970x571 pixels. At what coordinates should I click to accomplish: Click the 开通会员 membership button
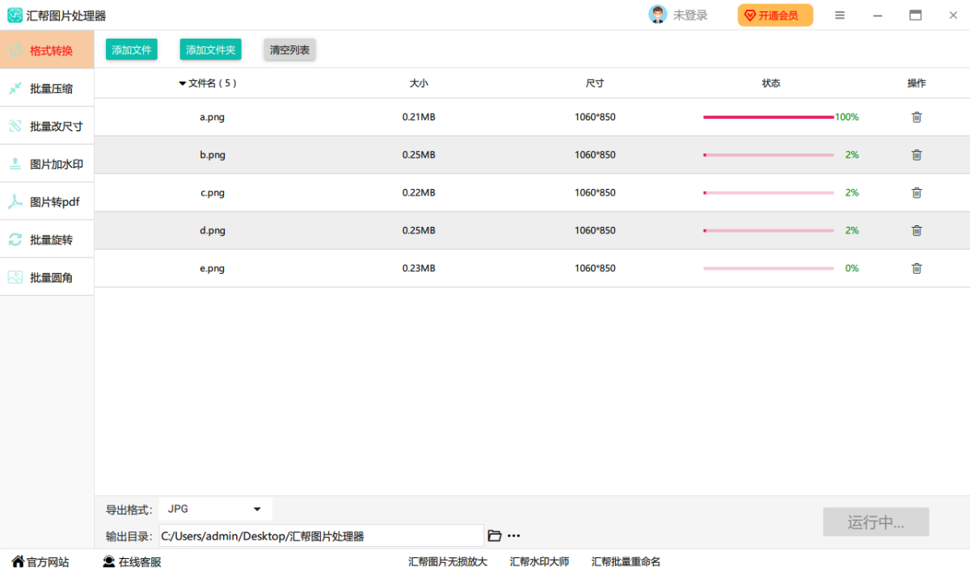tap(774, 15)
